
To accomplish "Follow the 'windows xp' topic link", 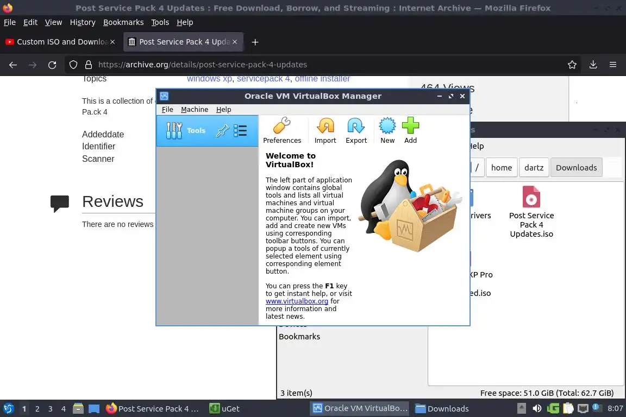I will [209, 79].
